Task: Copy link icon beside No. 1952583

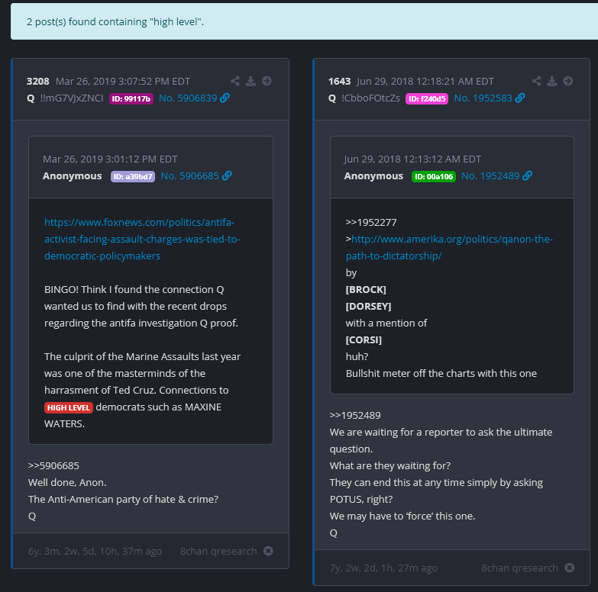Action: pos(520,98)
